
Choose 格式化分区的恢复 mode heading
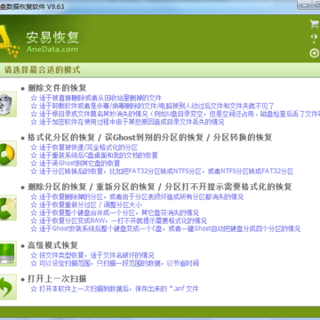(61, 138)
